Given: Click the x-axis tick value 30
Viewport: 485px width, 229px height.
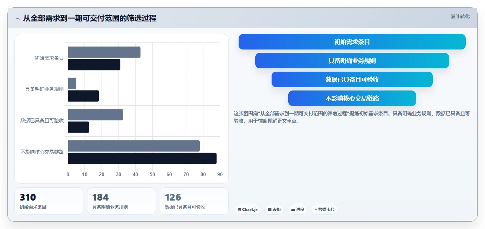Looking at the screenshot, I should [x=119, y=175].
